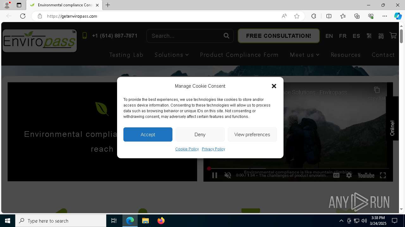
Task: Open volume control in tray
Action: point(364,221)
